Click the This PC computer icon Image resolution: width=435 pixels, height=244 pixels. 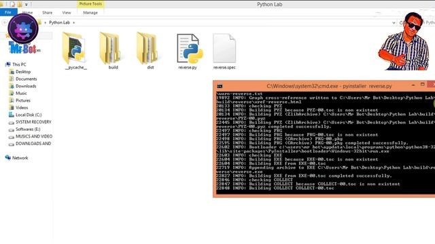point(7,64)
